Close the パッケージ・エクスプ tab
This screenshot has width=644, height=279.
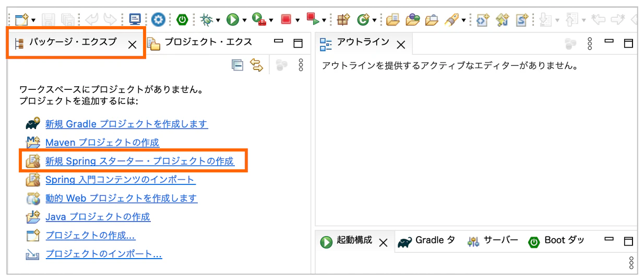pos(133,45)
